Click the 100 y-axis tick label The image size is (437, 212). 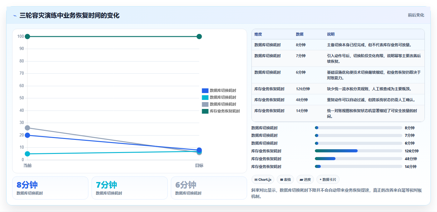(x=21, y=37)
